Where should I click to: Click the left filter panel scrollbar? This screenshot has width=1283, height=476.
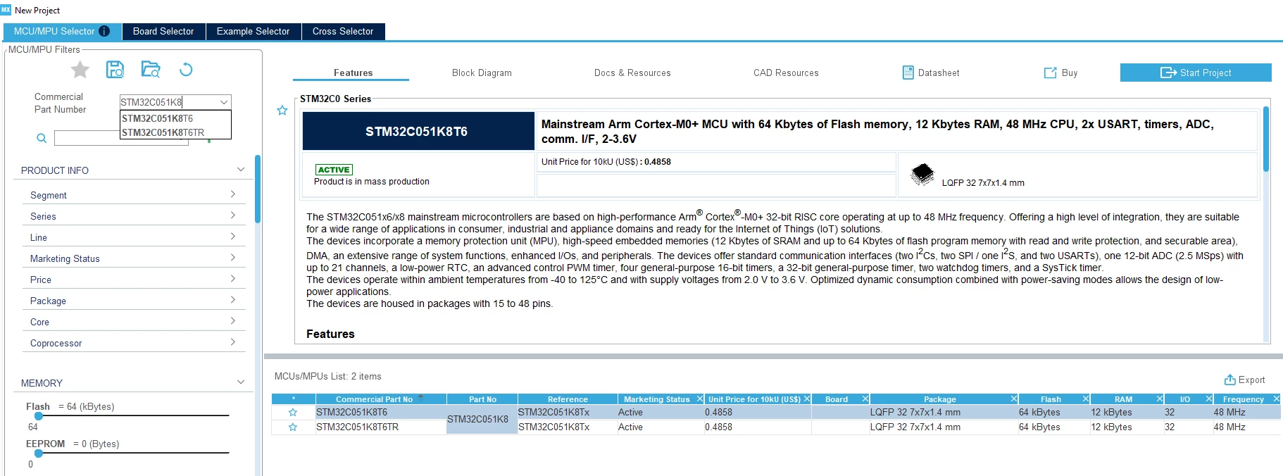point(258,189)
